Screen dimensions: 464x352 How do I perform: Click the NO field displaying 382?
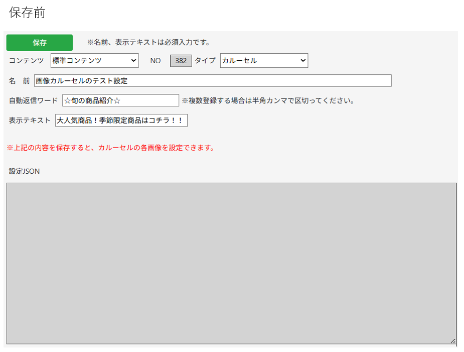click(x=181, y=60)
